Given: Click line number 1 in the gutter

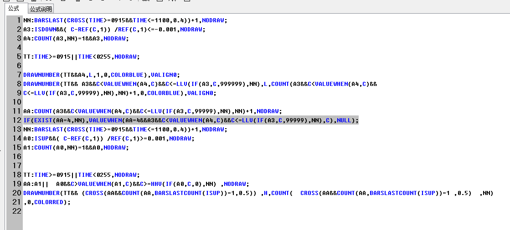Looking at the screenshot, I should 19,20.
